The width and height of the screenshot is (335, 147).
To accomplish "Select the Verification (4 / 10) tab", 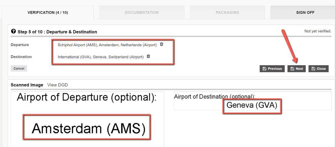I will [48, 12].
